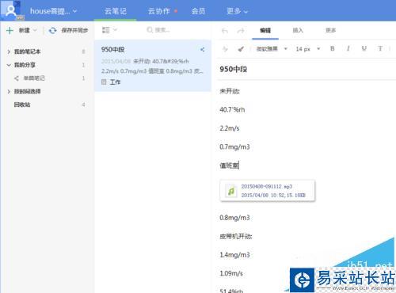Image resolution: width=396 pixels, height=293 pixels.
Task: Select 单篇笔记 under 我的分享
Action: click(34, 78)
